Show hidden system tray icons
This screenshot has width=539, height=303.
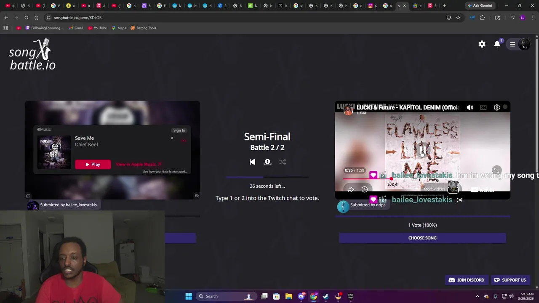point(477,296)
